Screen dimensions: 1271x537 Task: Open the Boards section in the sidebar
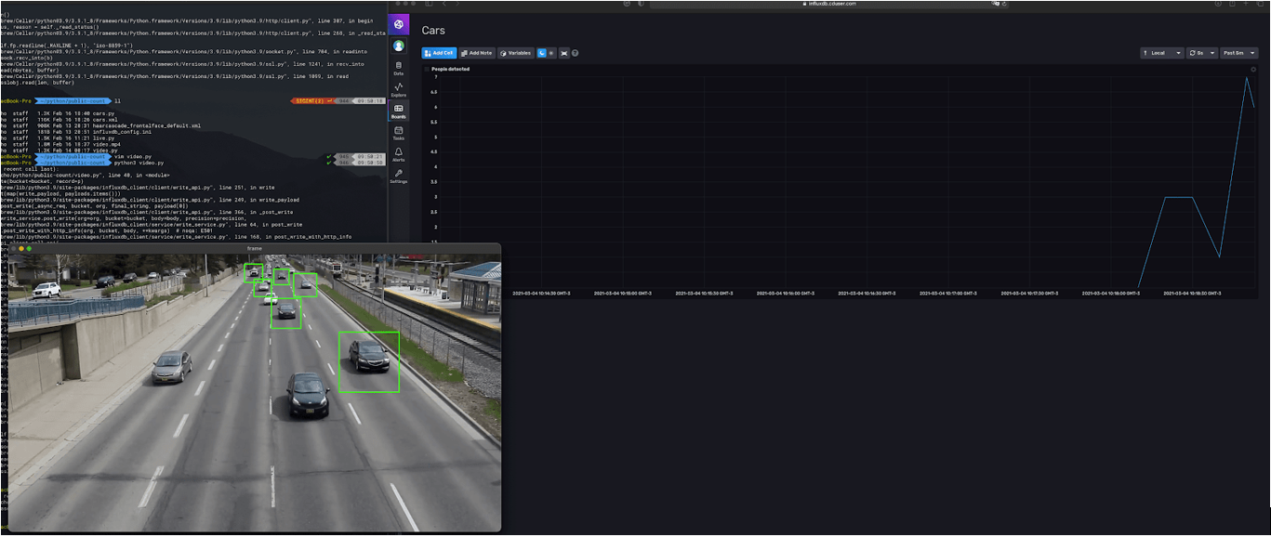click(399, 111)
